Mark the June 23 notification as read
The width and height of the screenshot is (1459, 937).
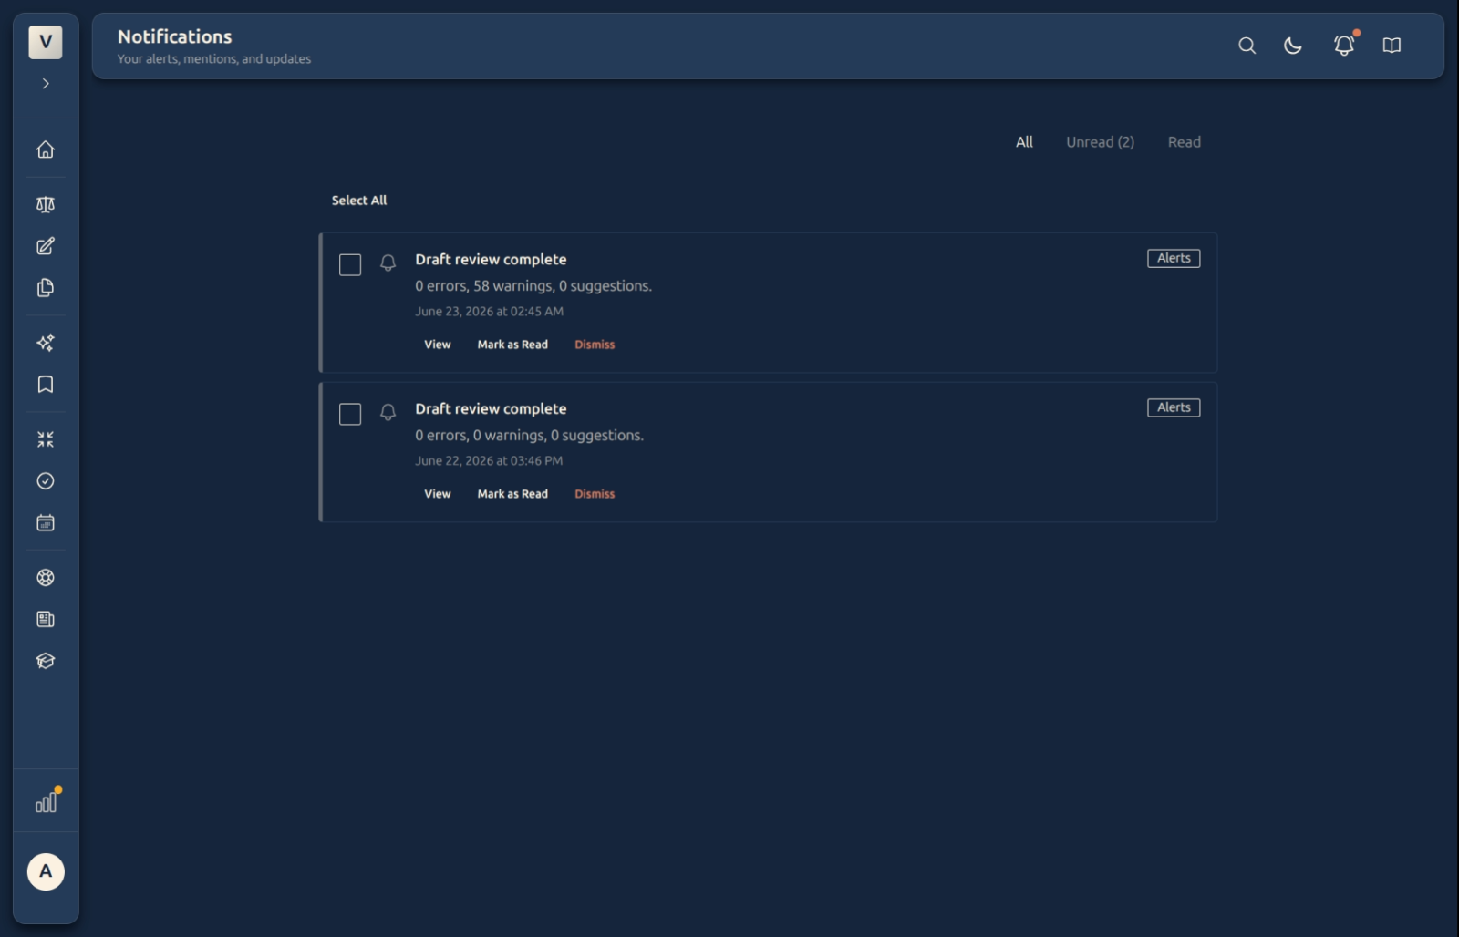tap(512, 345)
